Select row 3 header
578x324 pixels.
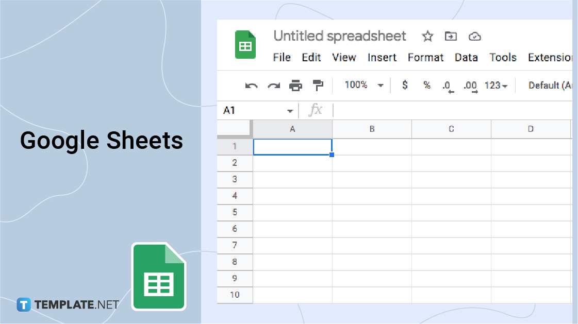click(235, 180)
